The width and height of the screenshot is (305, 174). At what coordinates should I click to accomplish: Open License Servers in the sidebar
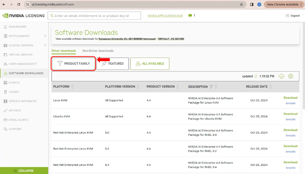coord(21,45)
